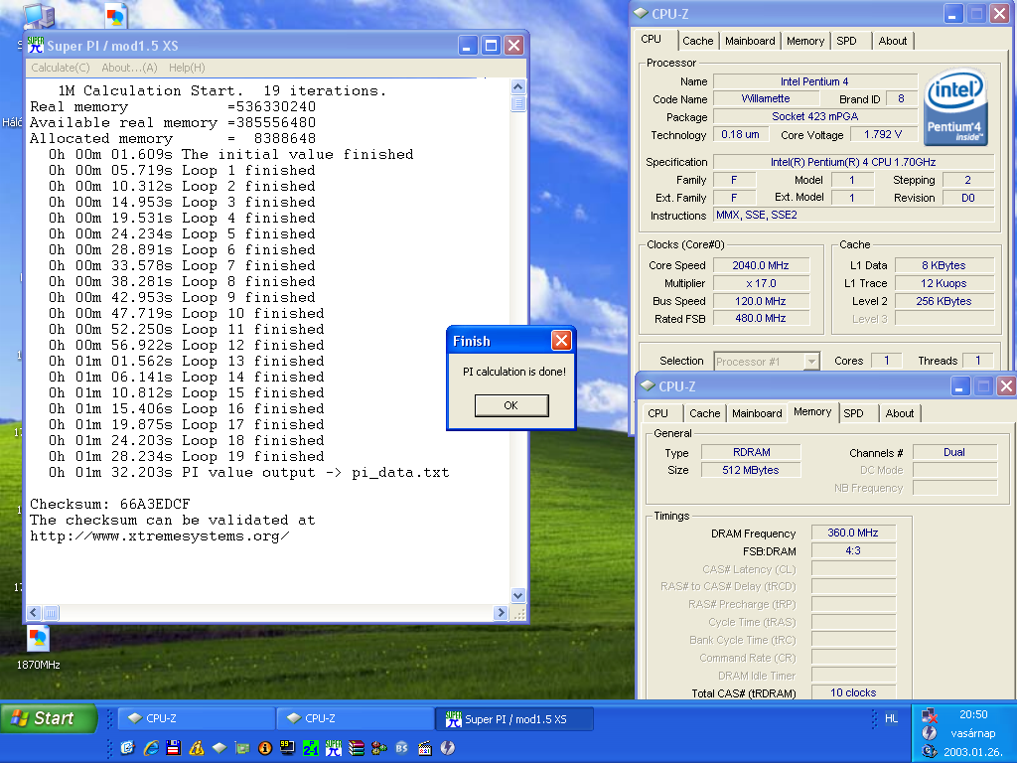Click the Super PI quick launch icon

pos(334,748)
